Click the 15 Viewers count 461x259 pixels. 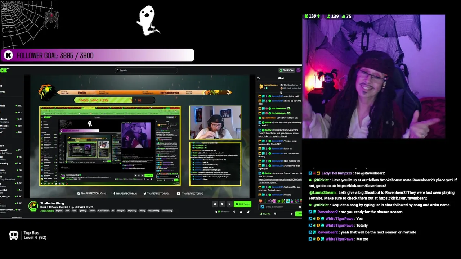[222, 212]
